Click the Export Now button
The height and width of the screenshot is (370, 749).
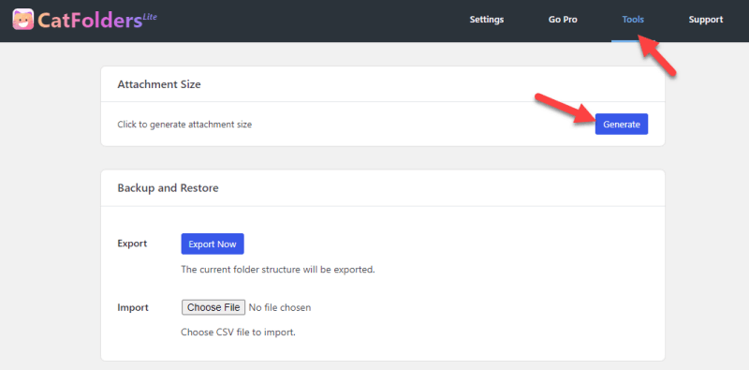[x=213, y=244]
